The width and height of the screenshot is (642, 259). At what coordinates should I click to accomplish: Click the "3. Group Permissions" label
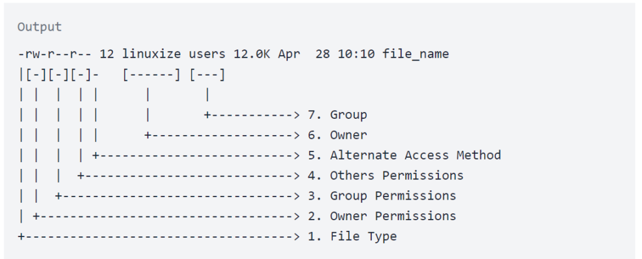[381, 196]
